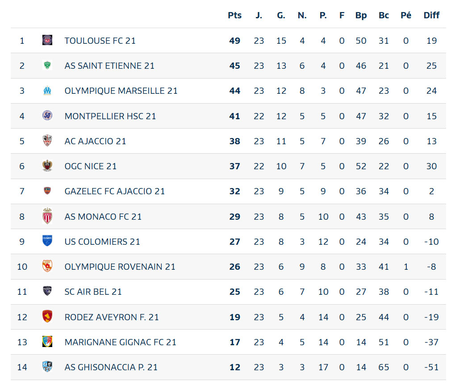The width and height of the screenshot is (455, 385).
Task: Open the Olympique Marseille logo
Action: point(47,91)
